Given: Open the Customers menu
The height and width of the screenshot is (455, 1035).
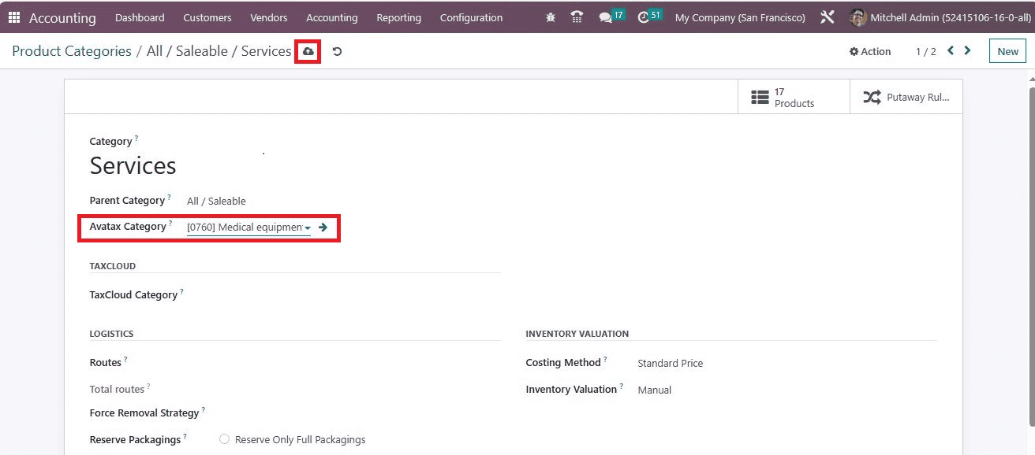Looking at the screenshot, I should [x=207, y=17].
